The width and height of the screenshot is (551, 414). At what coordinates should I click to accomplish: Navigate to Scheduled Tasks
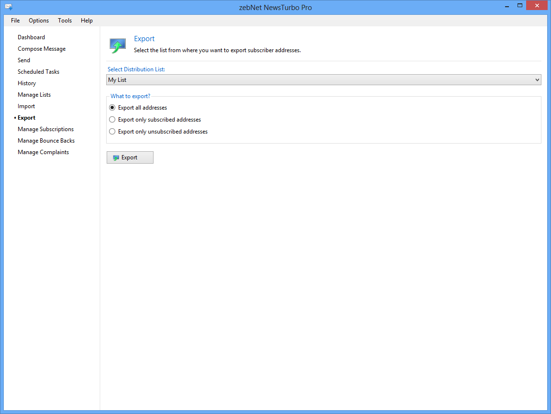(x=38, y=72)
